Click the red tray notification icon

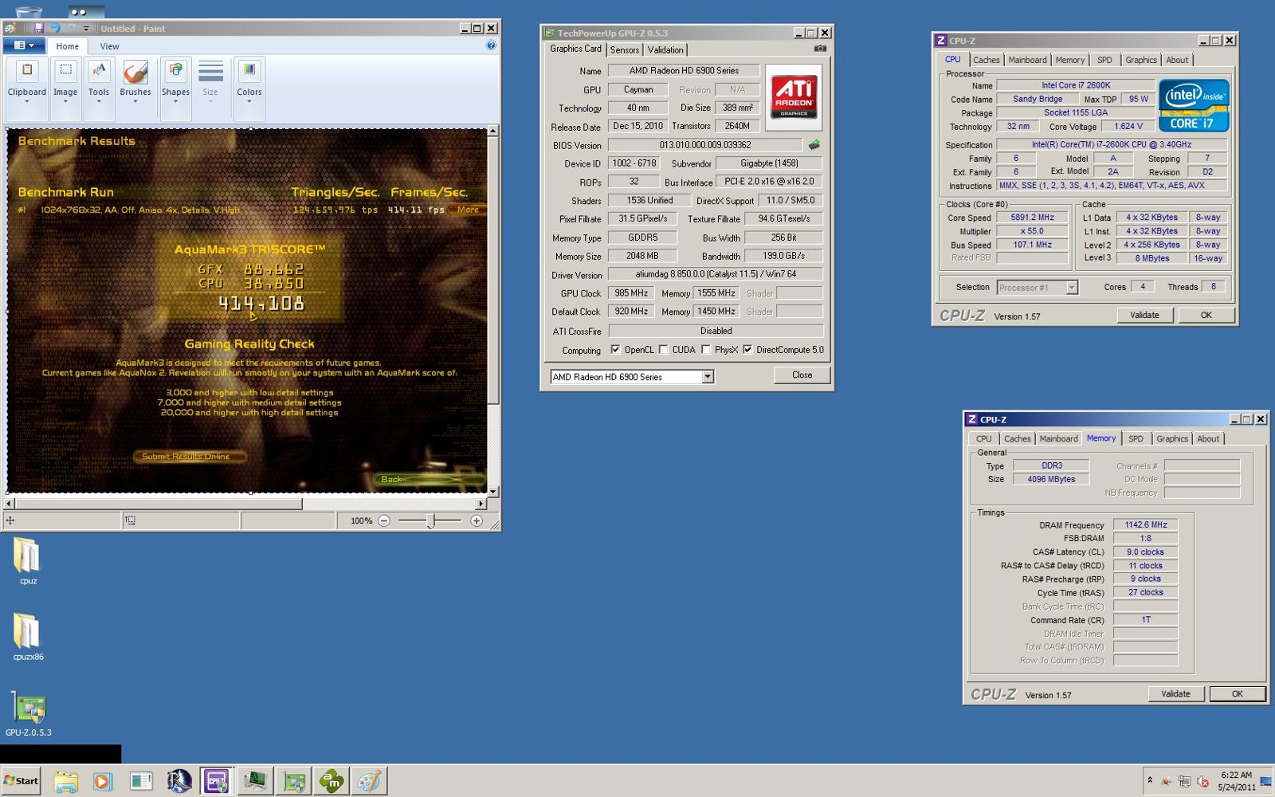(x=1167, y=781)
